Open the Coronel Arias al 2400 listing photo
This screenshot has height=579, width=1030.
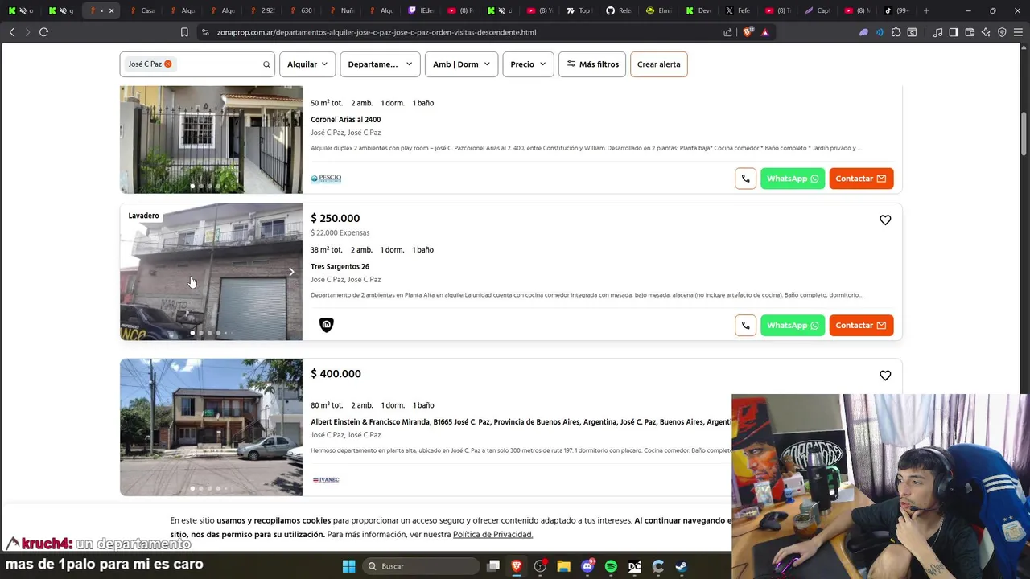pyautogui.click(x=211, y=139)
